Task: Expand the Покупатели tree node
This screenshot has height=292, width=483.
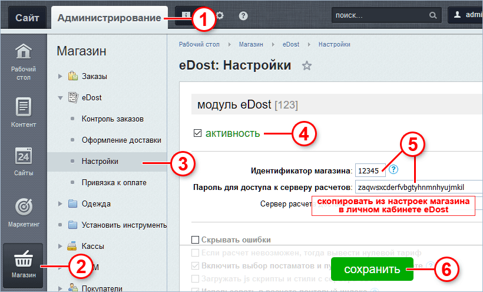Action: click(60, 288)
